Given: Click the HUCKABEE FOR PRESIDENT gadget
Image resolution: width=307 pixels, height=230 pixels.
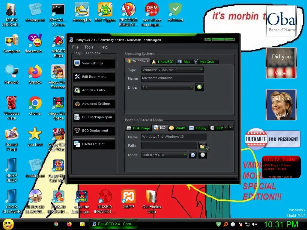Looking at the screenshot, I should [x=272, y=139].
